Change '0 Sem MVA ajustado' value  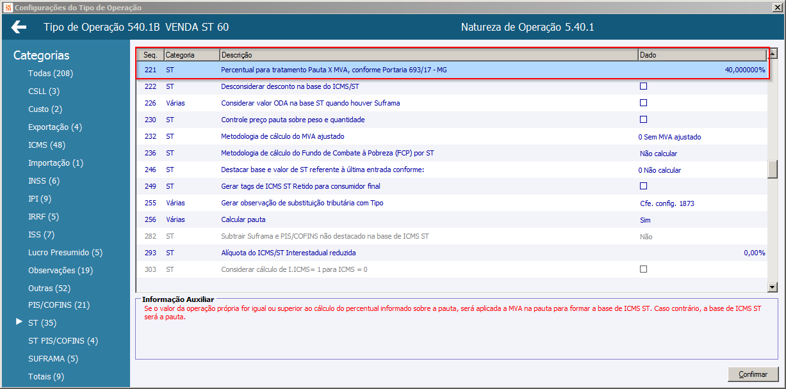669,137
